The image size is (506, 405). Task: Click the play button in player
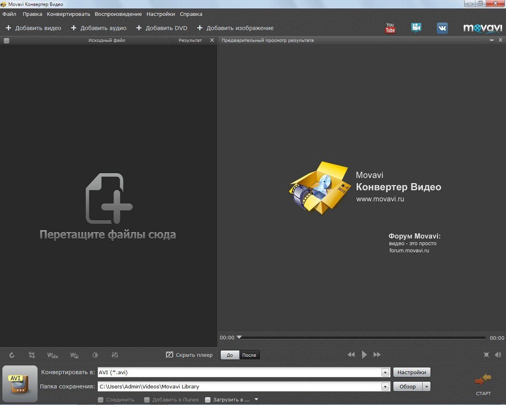tap(364, 355)
